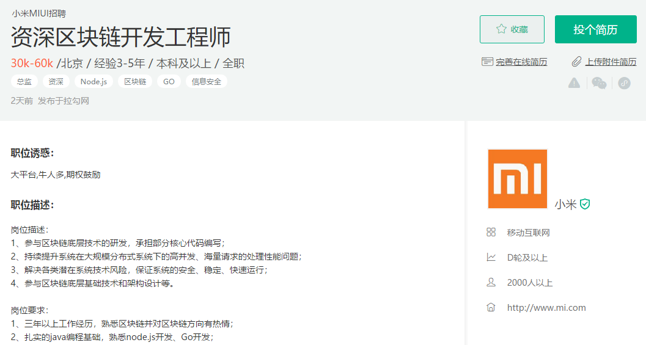Image resolution: width=646 pixels, height=345 pixels.
Task: Click the 移动互联网 industry grid icon
Action: coord(491,232)
